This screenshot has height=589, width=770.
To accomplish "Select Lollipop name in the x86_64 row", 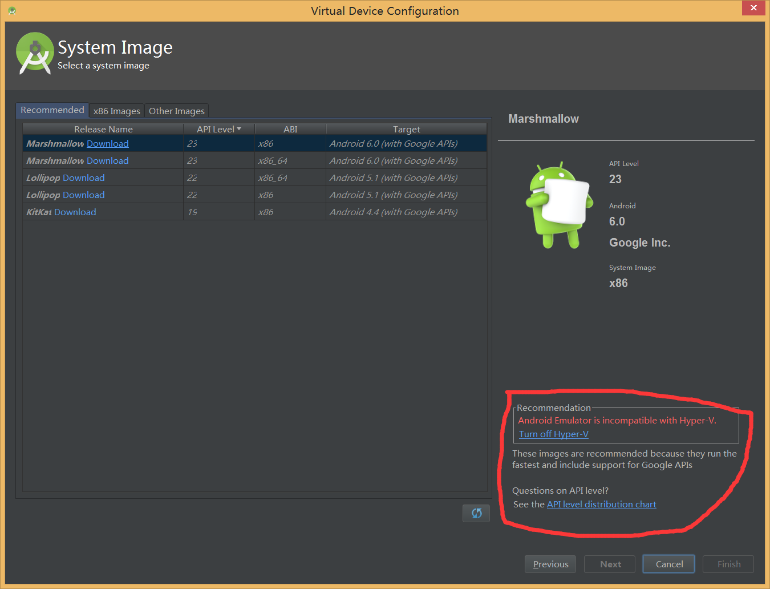I will coord(43,178).
